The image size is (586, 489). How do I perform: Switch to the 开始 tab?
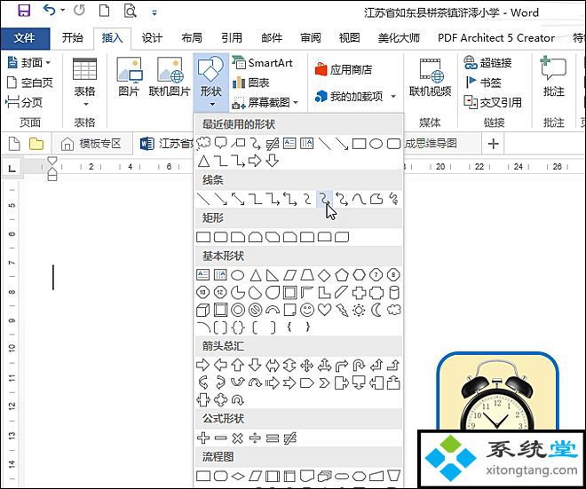pos(72,38)
